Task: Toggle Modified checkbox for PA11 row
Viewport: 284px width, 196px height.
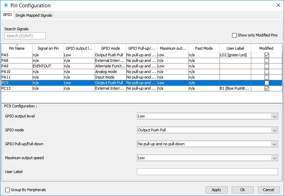Action: [x=267, y=77]
